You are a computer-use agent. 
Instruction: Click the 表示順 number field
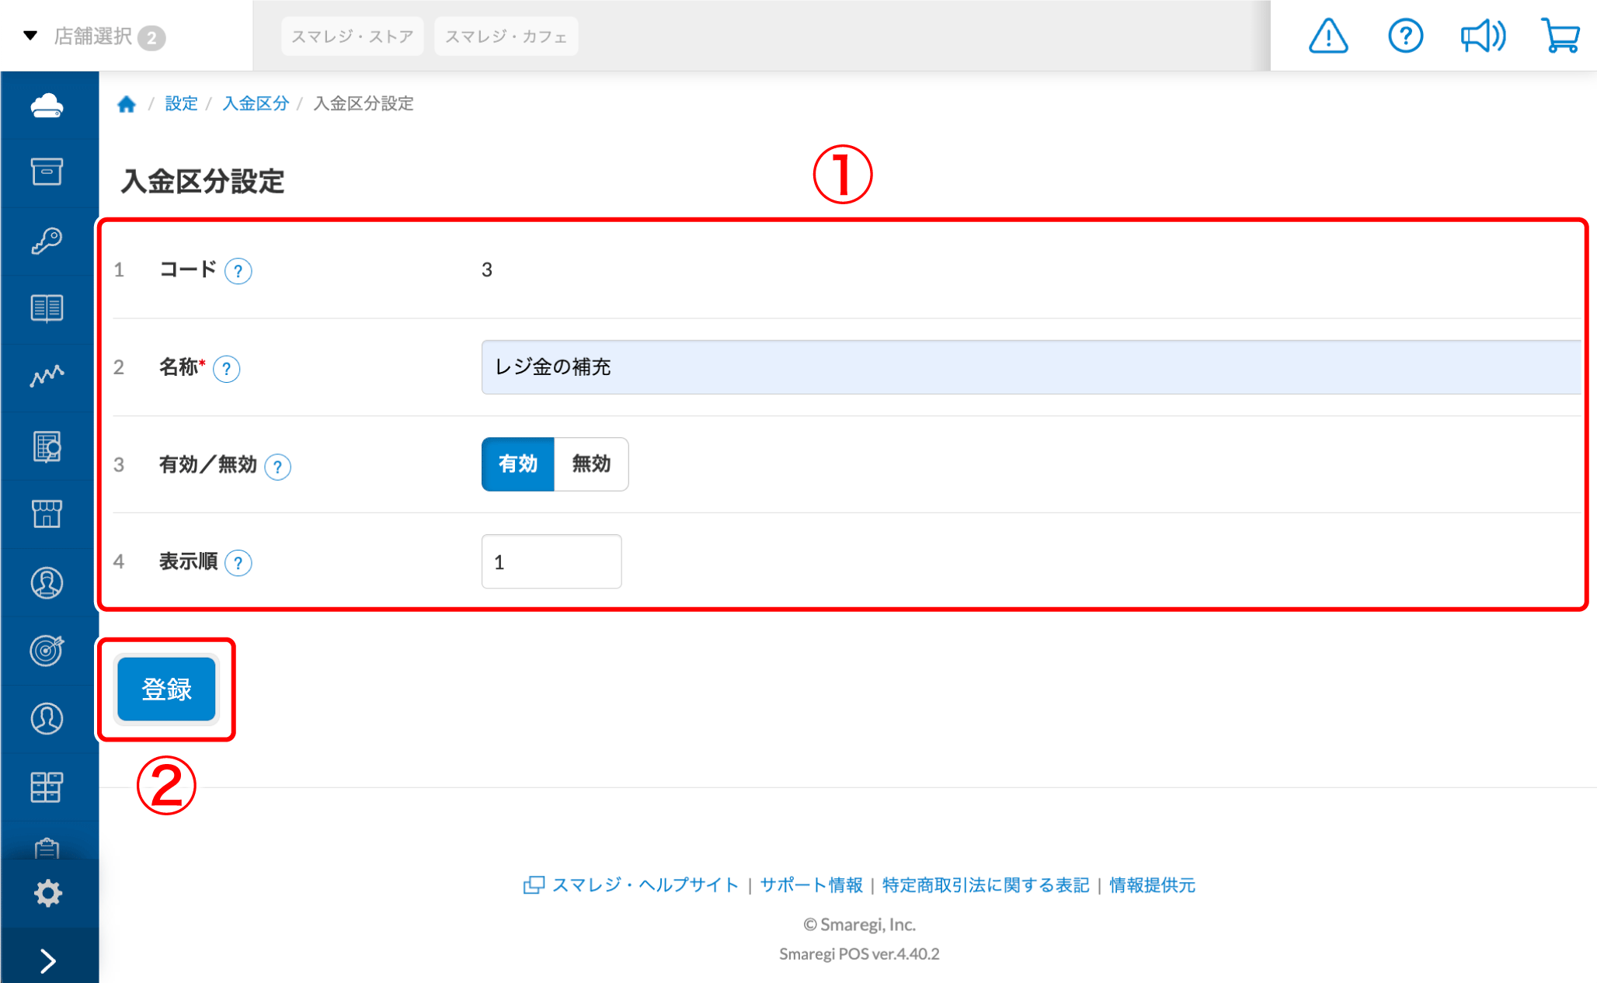pyautogui.click(x=551, y=561)
